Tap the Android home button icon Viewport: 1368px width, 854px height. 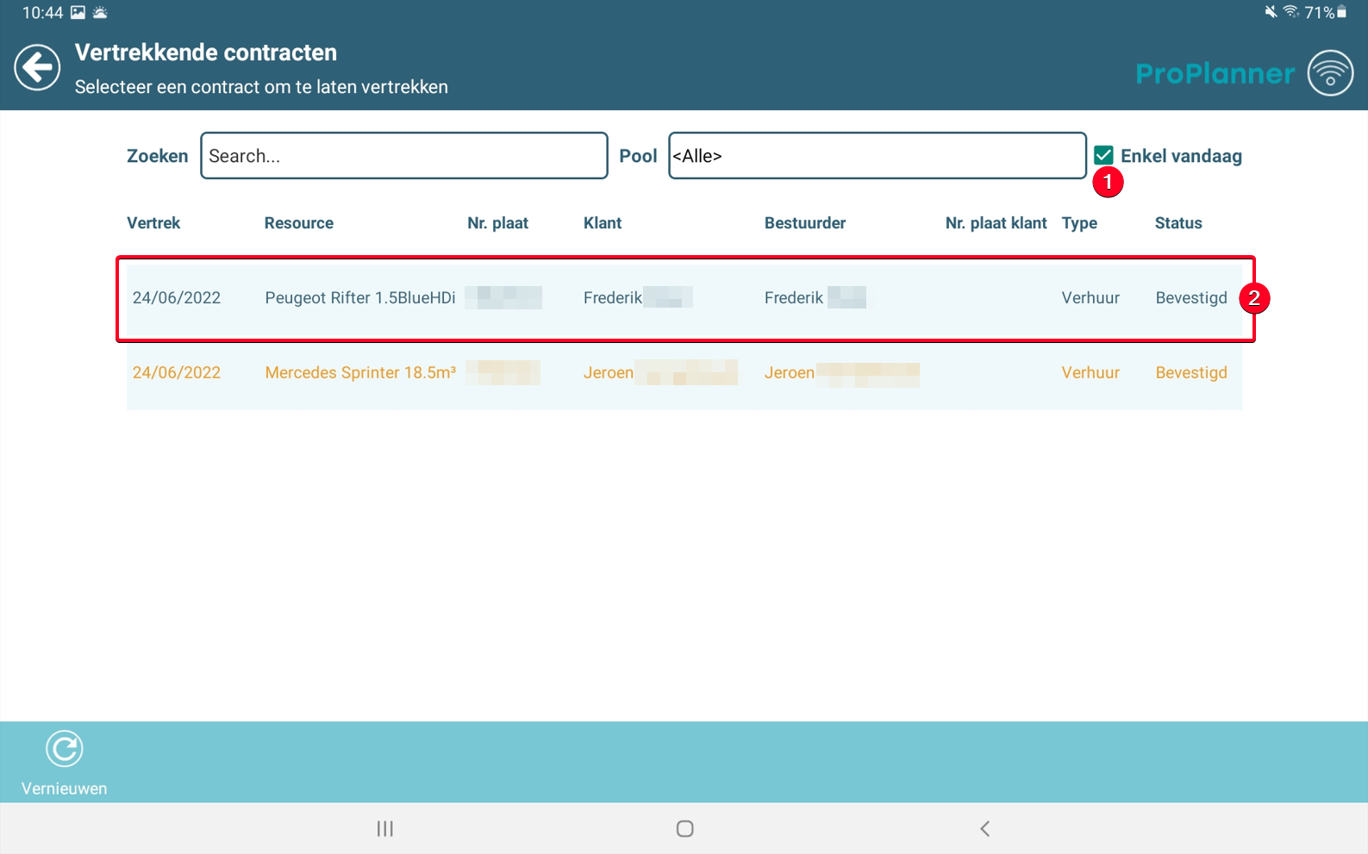(685, 829)
